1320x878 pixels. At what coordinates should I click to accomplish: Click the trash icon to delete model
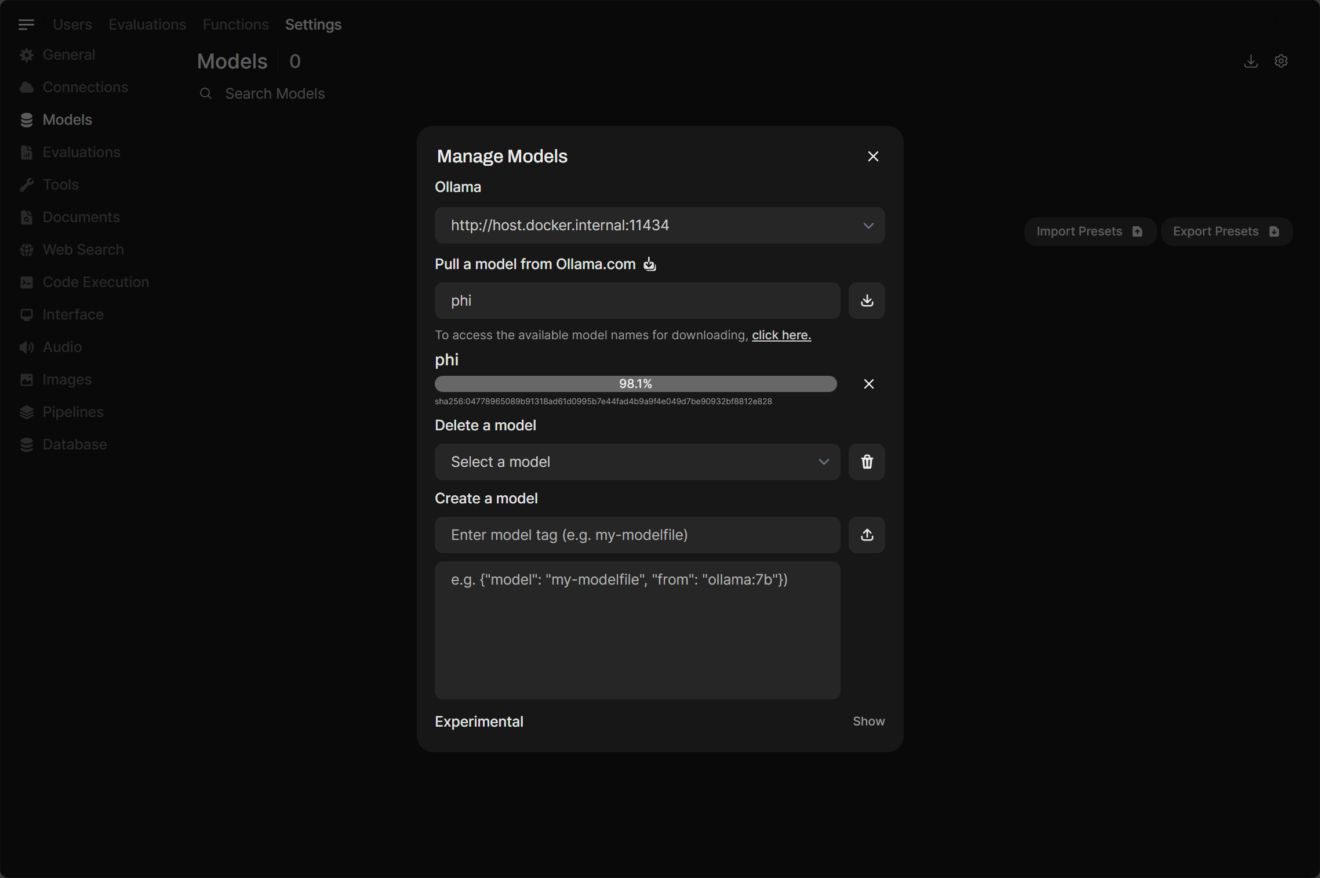(x=867, y=462)
